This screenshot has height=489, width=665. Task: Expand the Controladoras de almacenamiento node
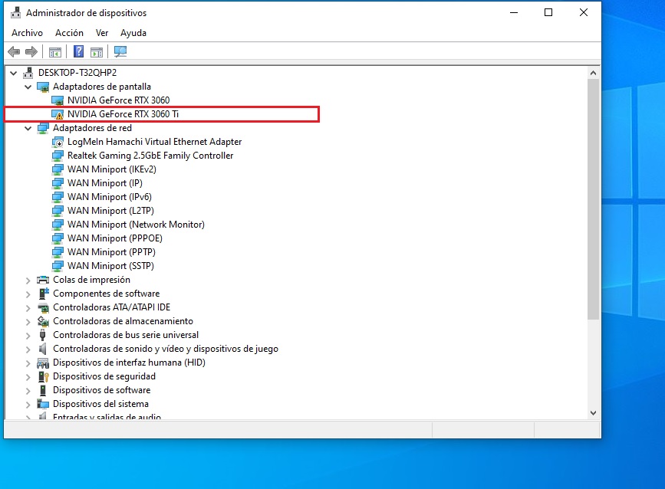28,322
